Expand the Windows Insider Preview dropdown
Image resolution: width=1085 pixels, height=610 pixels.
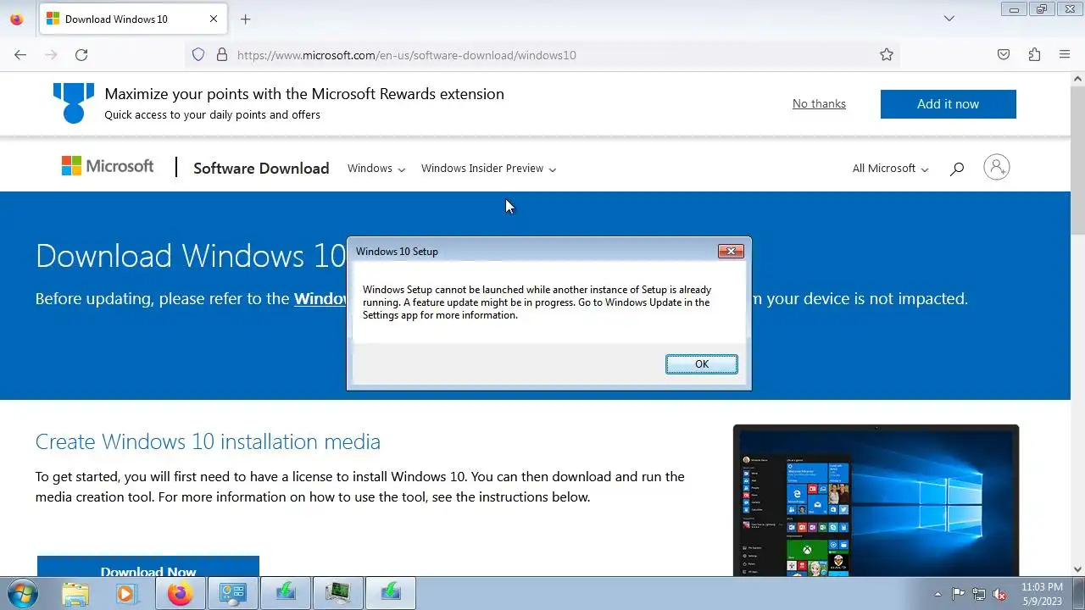(489, 168)
